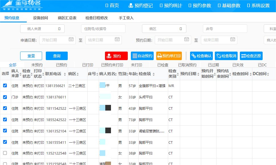Sort by 性别 column arrows
Image resolution: width=276 pixels, height=165 pixels.
[127, 74]
